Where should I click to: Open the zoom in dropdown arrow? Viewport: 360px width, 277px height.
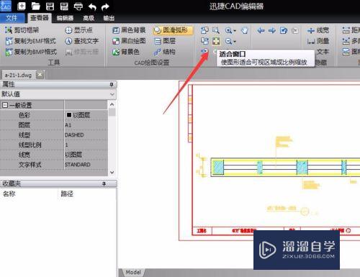(x=235, y=31)
